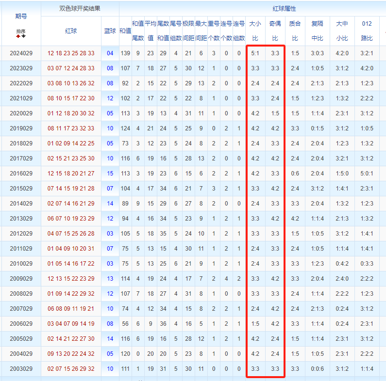Click blue ball 04 in row 2024029
This screenshot has width=386, height=381.
tap(110, 53)
